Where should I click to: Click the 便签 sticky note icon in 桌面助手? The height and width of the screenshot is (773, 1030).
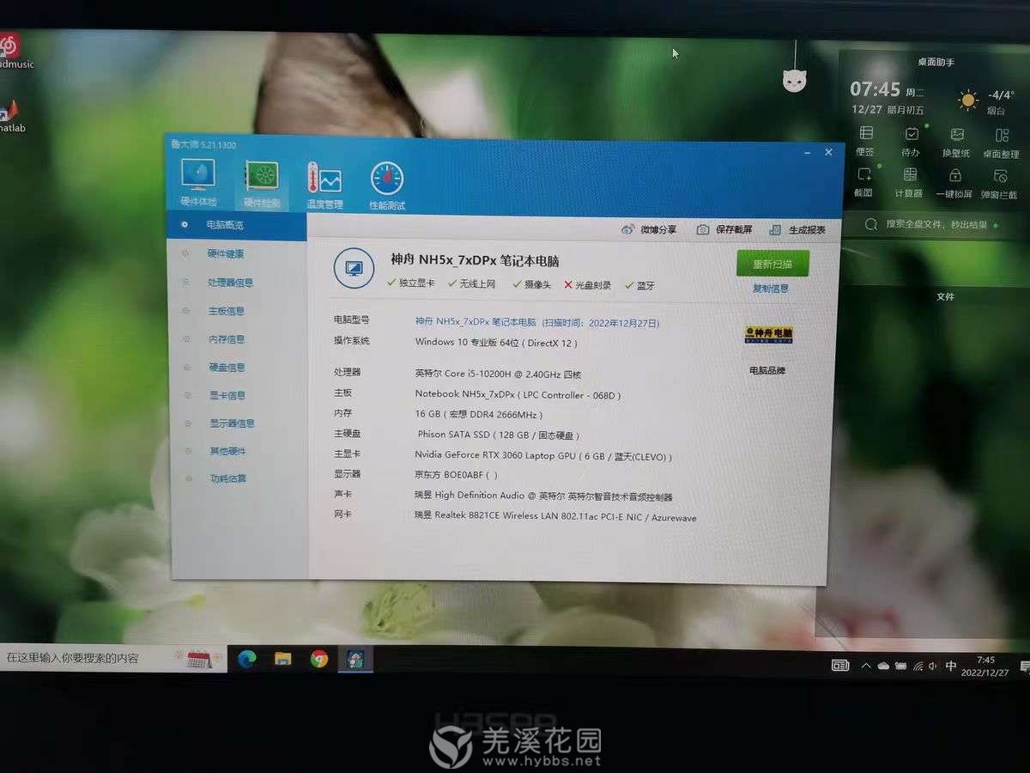(x=866, y=133)
